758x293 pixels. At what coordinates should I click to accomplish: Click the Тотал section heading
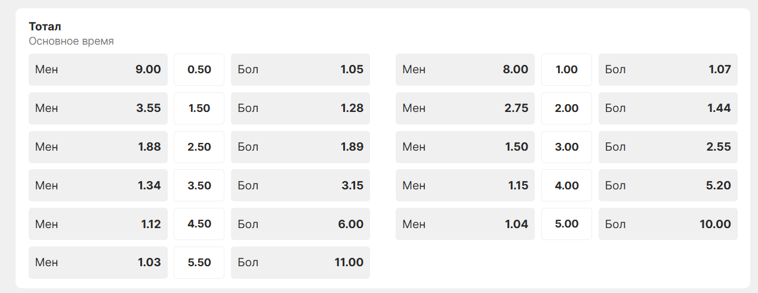(x=45, y=27)
